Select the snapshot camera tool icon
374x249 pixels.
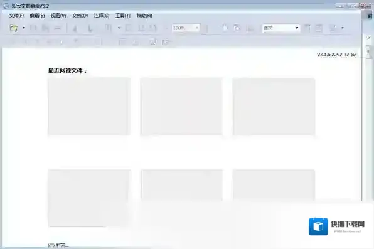(237, 28)
